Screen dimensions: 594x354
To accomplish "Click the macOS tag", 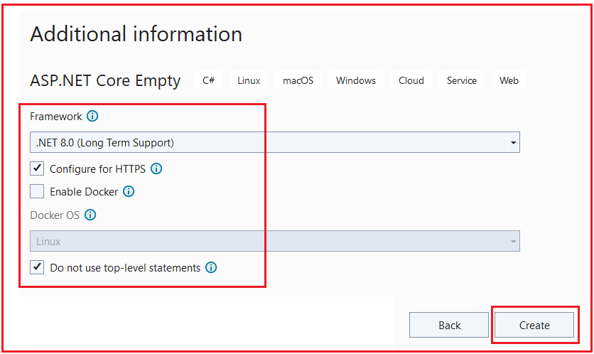I will coord(298,80).
